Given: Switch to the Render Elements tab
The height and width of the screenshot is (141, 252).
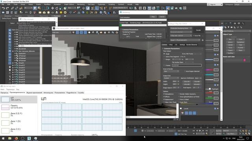Looking at the screenshot, I should pyautogui.click(x=192, y=45).
